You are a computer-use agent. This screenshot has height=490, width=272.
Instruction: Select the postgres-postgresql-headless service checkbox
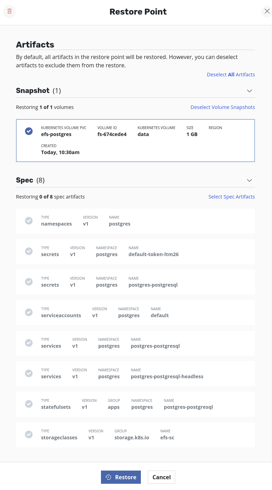[x=29, y=373]
